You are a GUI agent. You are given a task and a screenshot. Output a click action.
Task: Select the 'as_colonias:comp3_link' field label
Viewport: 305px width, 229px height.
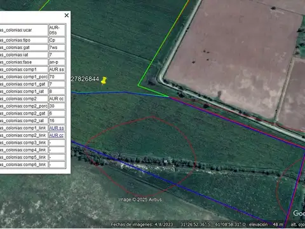(x=23, y=142)
